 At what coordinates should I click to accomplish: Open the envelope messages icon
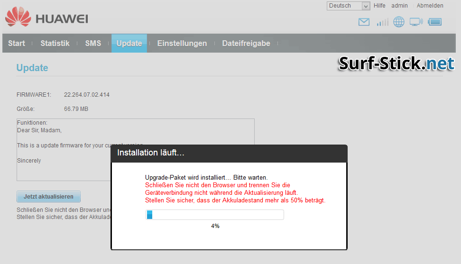pos(364,22)
